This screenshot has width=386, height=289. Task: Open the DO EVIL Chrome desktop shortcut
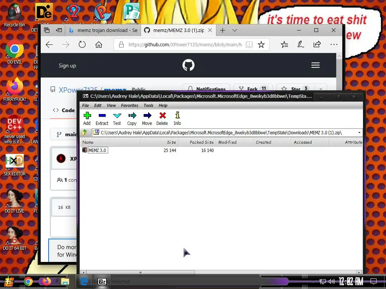(15, 52)
